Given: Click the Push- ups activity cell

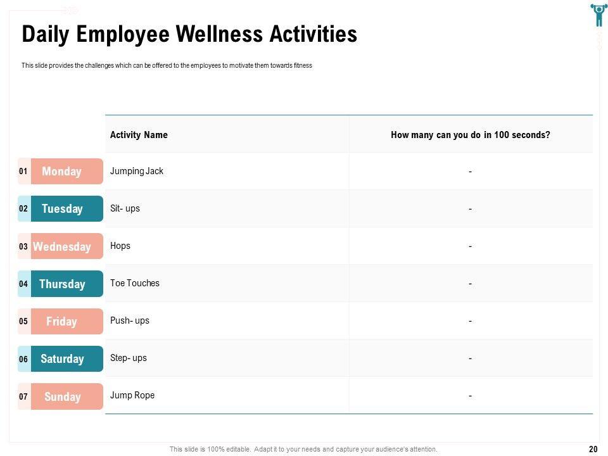Looking at the screenshot, I should click(x=130, y=320).
